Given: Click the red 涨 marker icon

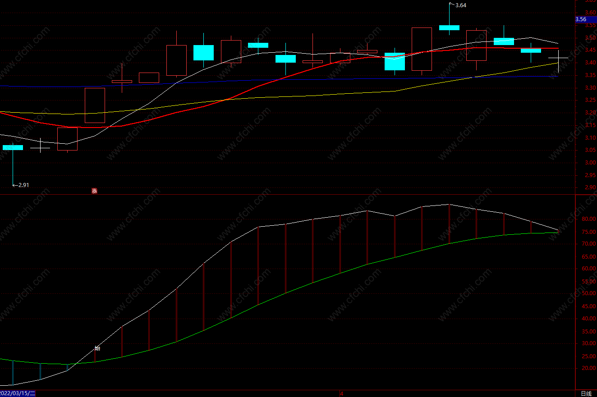Looking at the screenshot, I should click(x=95, y=191).
